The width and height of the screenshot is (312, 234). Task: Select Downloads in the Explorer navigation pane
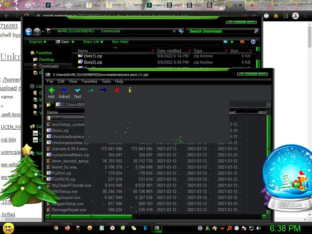tap(48, 66)
